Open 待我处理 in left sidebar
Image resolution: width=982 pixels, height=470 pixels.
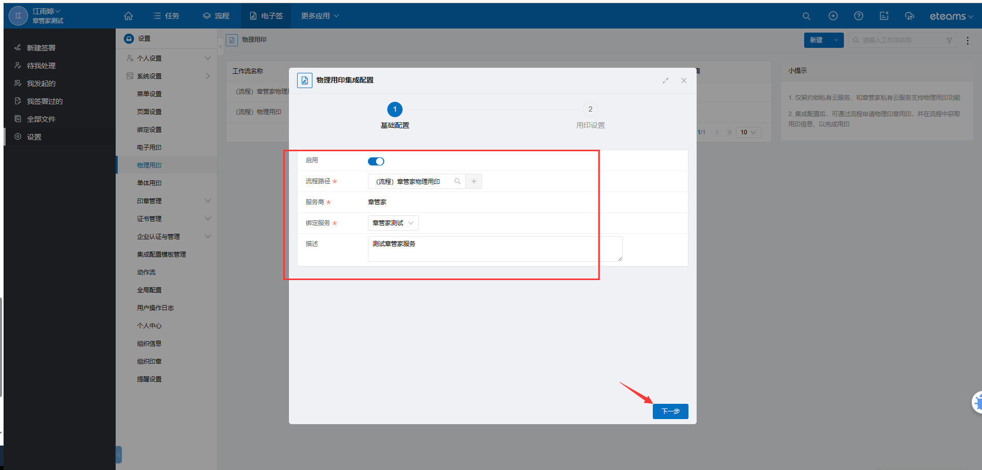coord(41,66)
